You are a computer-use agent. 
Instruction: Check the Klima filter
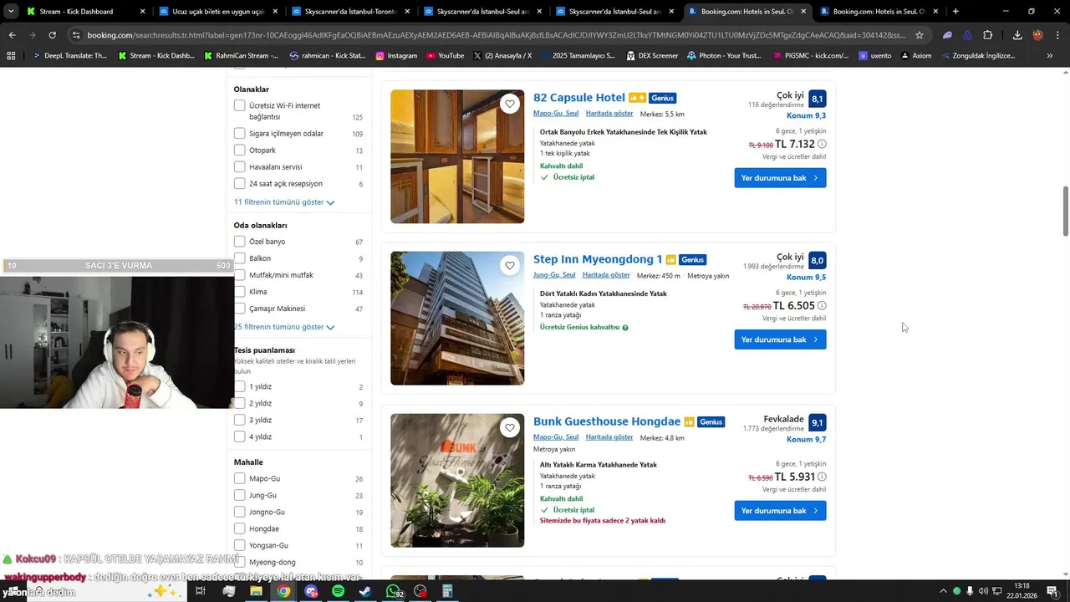tap(240, 292)
